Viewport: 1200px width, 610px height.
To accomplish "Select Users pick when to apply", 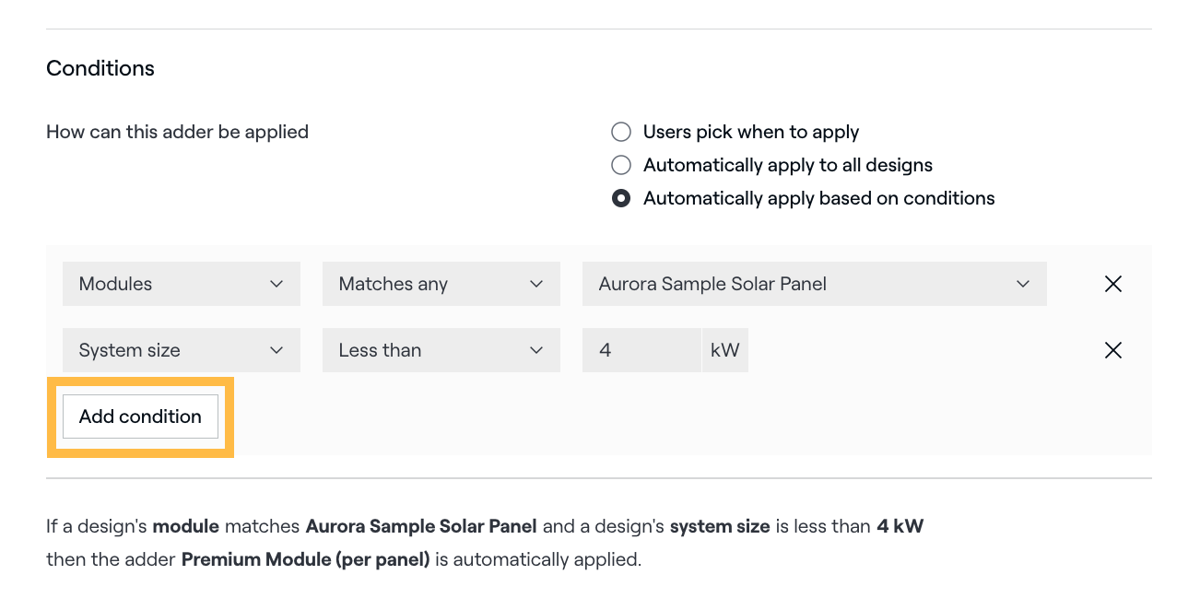I will point(621,132).
